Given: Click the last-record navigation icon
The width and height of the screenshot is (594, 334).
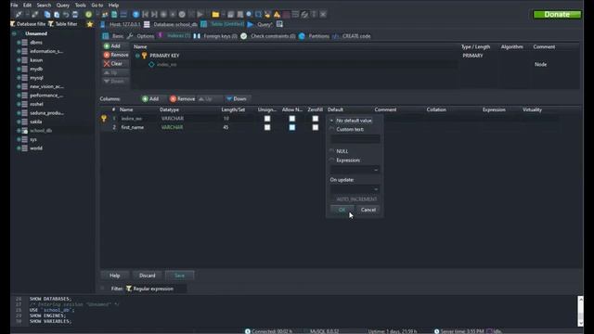Looking at the screenshot, I should tap(154, 15).
